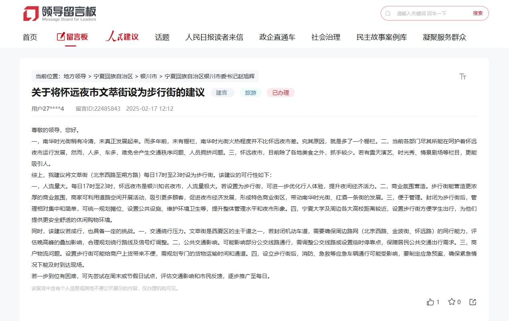509x321 pixels.
Task: Follow the 宁夏回族自治区 breadcrumb link
Action: point(113,76)
